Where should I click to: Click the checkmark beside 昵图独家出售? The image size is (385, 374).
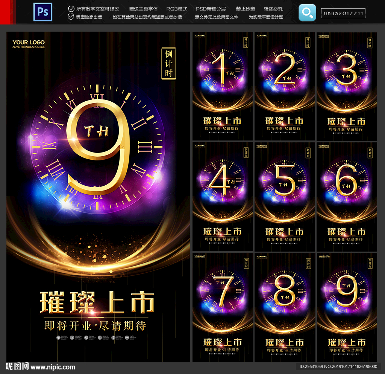point(71,17)
